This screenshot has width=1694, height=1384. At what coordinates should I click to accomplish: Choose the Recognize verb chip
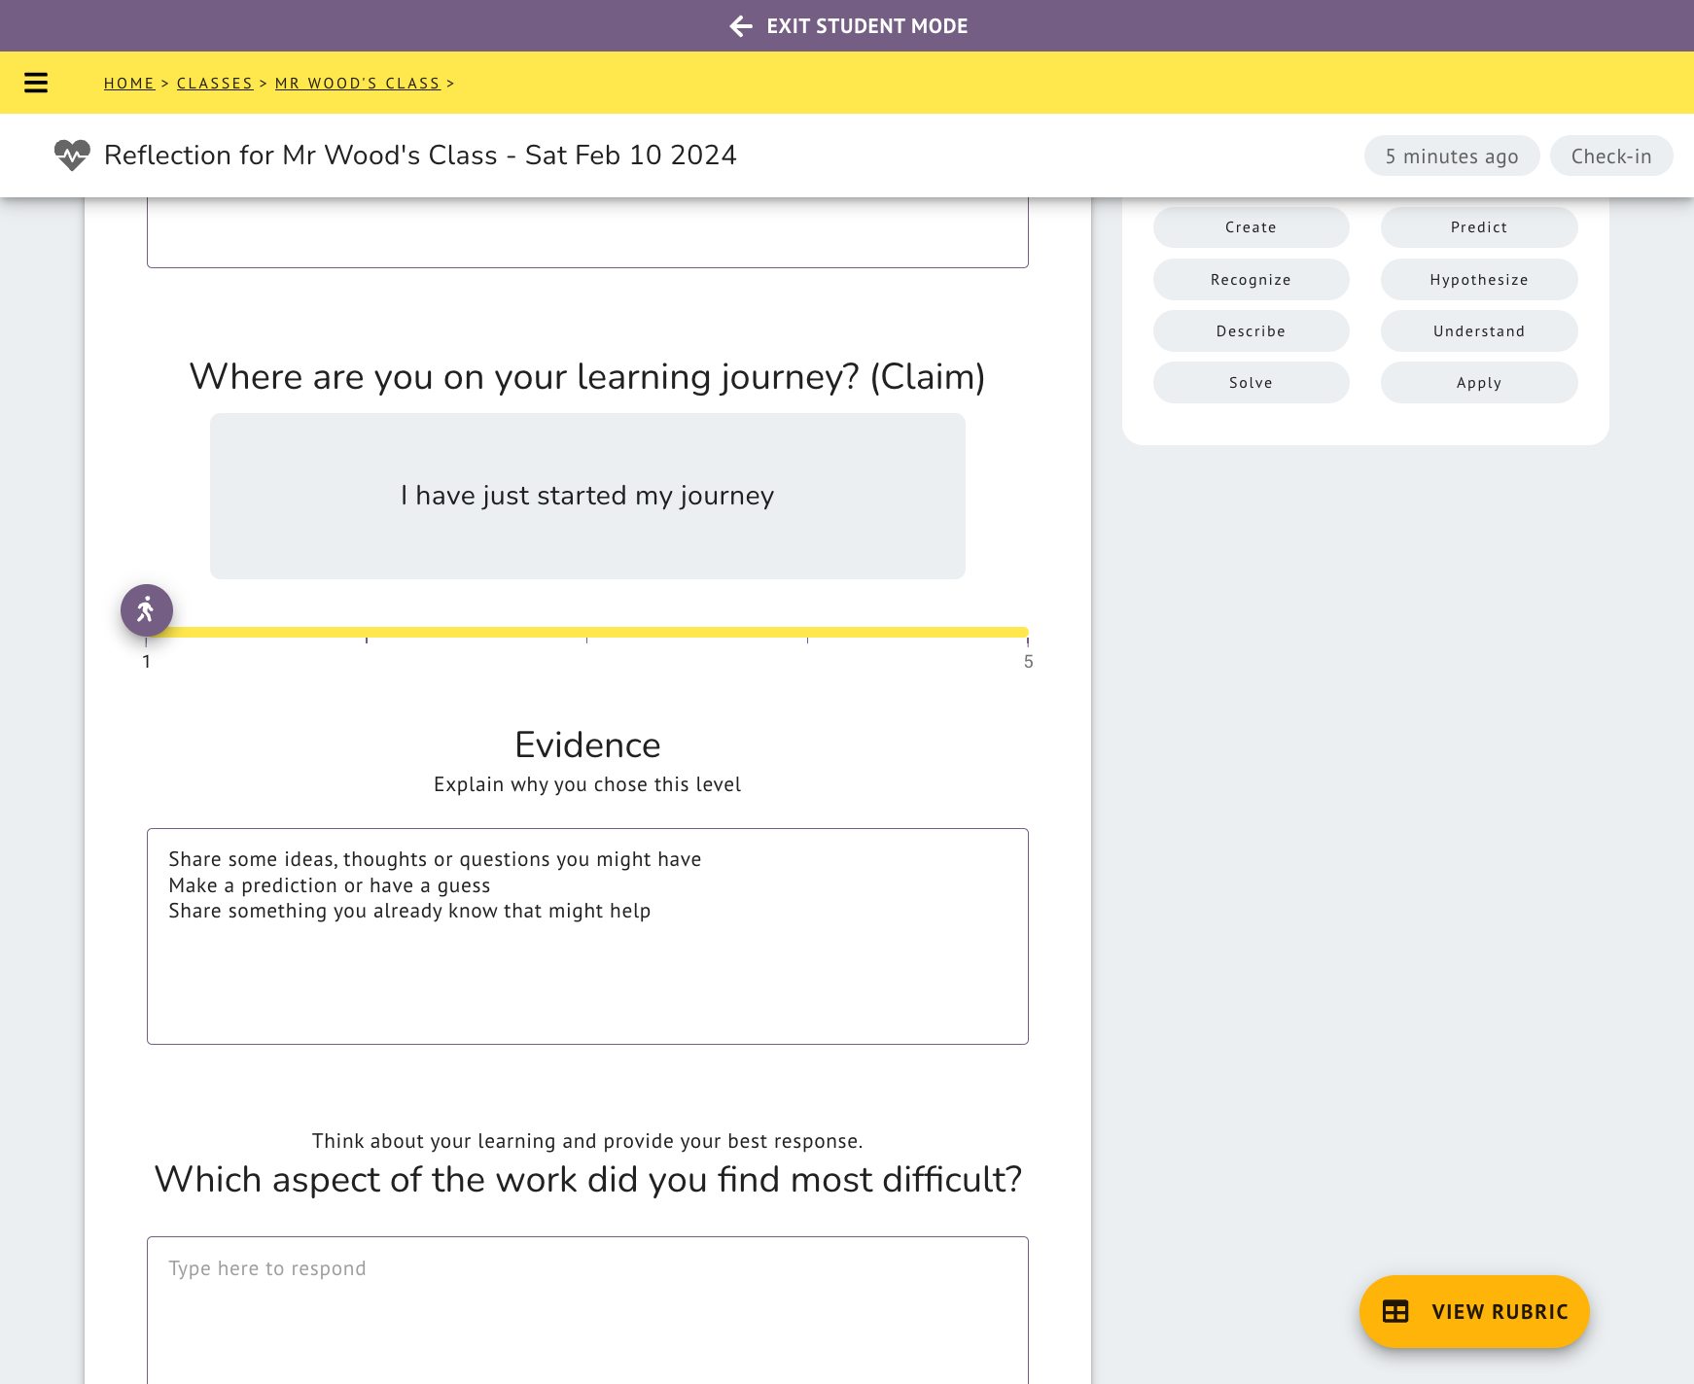click(1252, 280)
